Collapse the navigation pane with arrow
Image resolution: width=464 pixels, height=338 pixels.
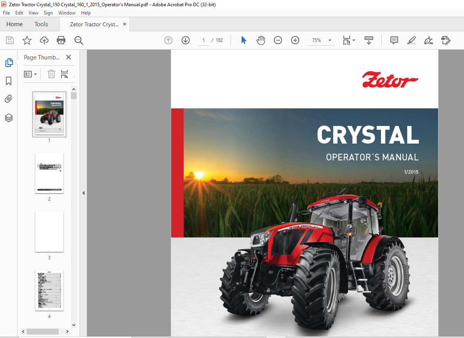click(83, 193)
